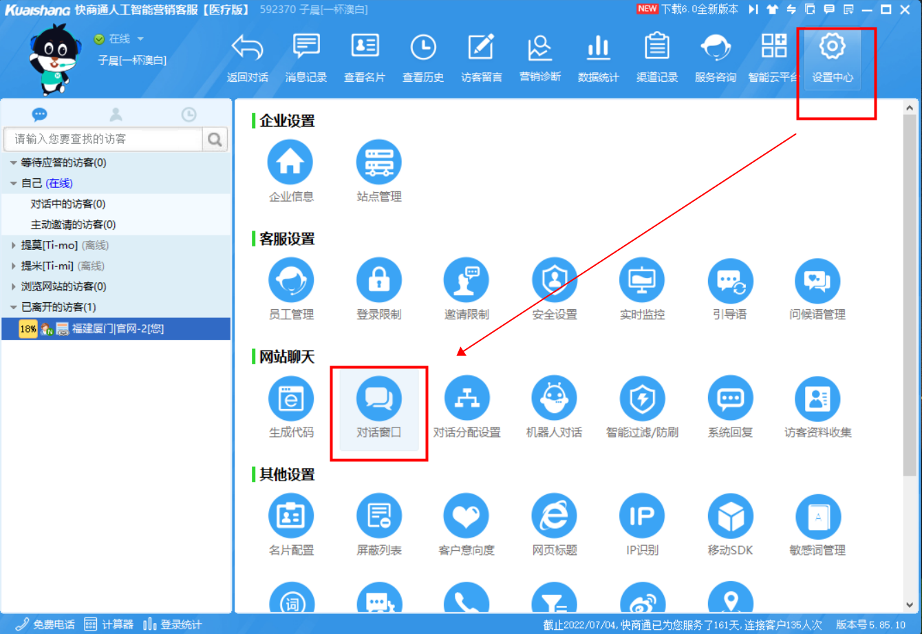Select visitor 福建厦门|官网-2[您]

point(116,329)
